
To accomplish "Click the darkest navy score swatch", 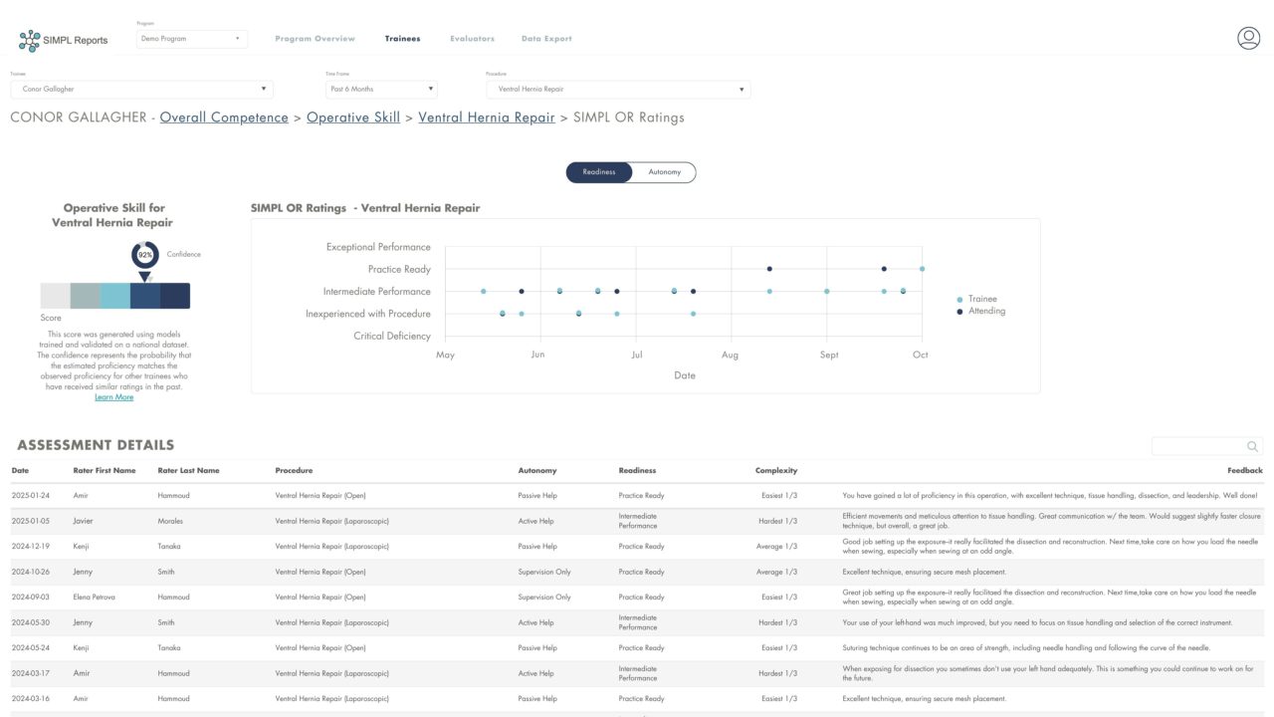I will click(x=175, y=296).
